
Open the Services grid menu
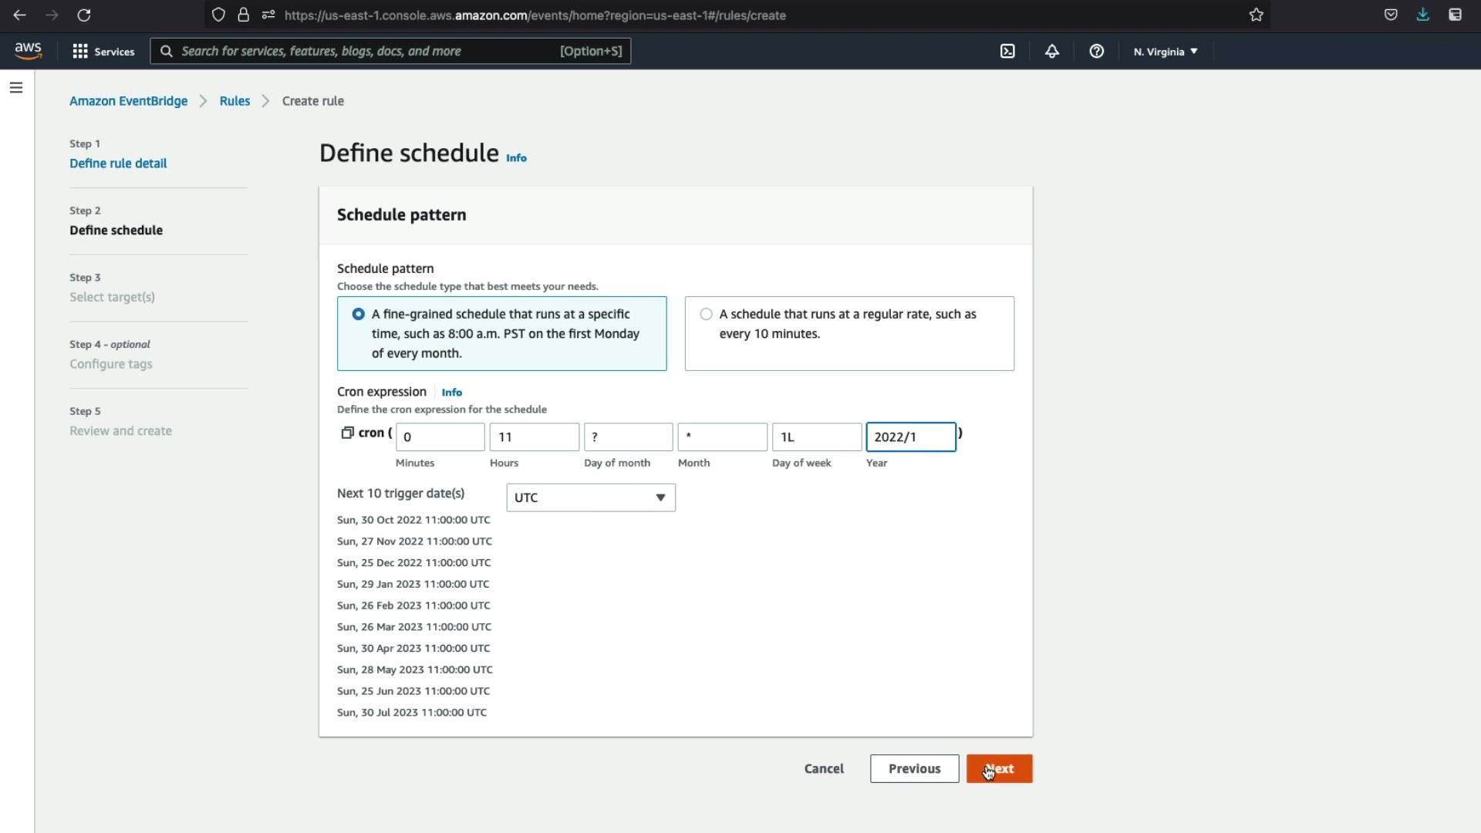pyautogui.click(x=103, y=51)
